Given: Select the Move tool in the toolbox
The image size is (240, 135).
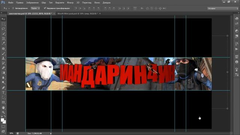Looking at the screenshot, I should (3, 19).
